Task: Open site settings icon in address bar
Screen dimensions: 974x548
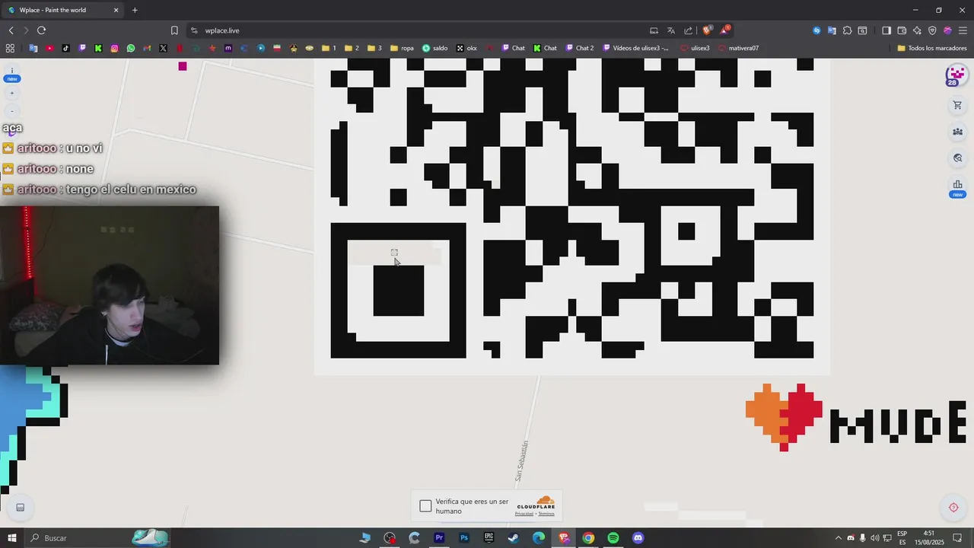Action: click(x=194, y=30)
